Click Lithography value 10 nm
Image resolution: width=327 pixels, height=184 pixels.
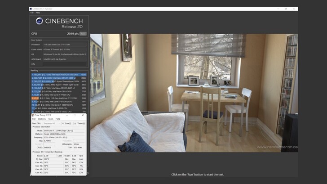79,144
